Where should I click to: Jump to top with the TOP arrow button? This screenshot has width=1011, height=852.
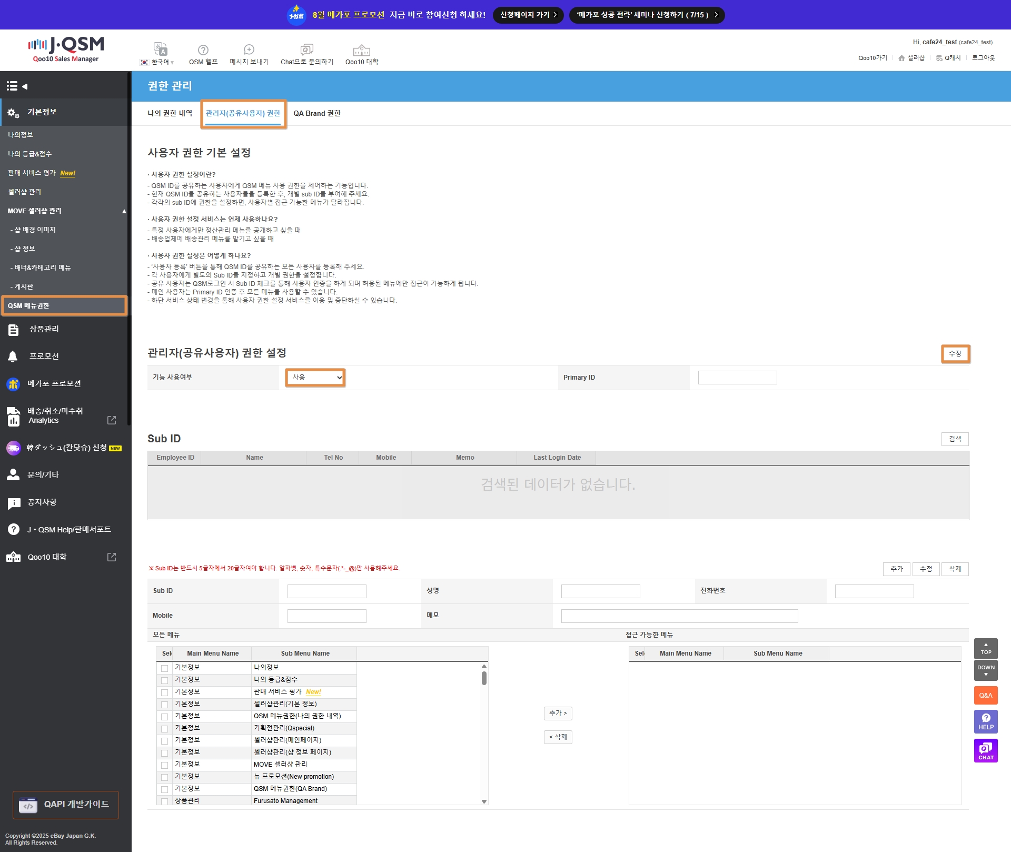(x=985, y=648)
